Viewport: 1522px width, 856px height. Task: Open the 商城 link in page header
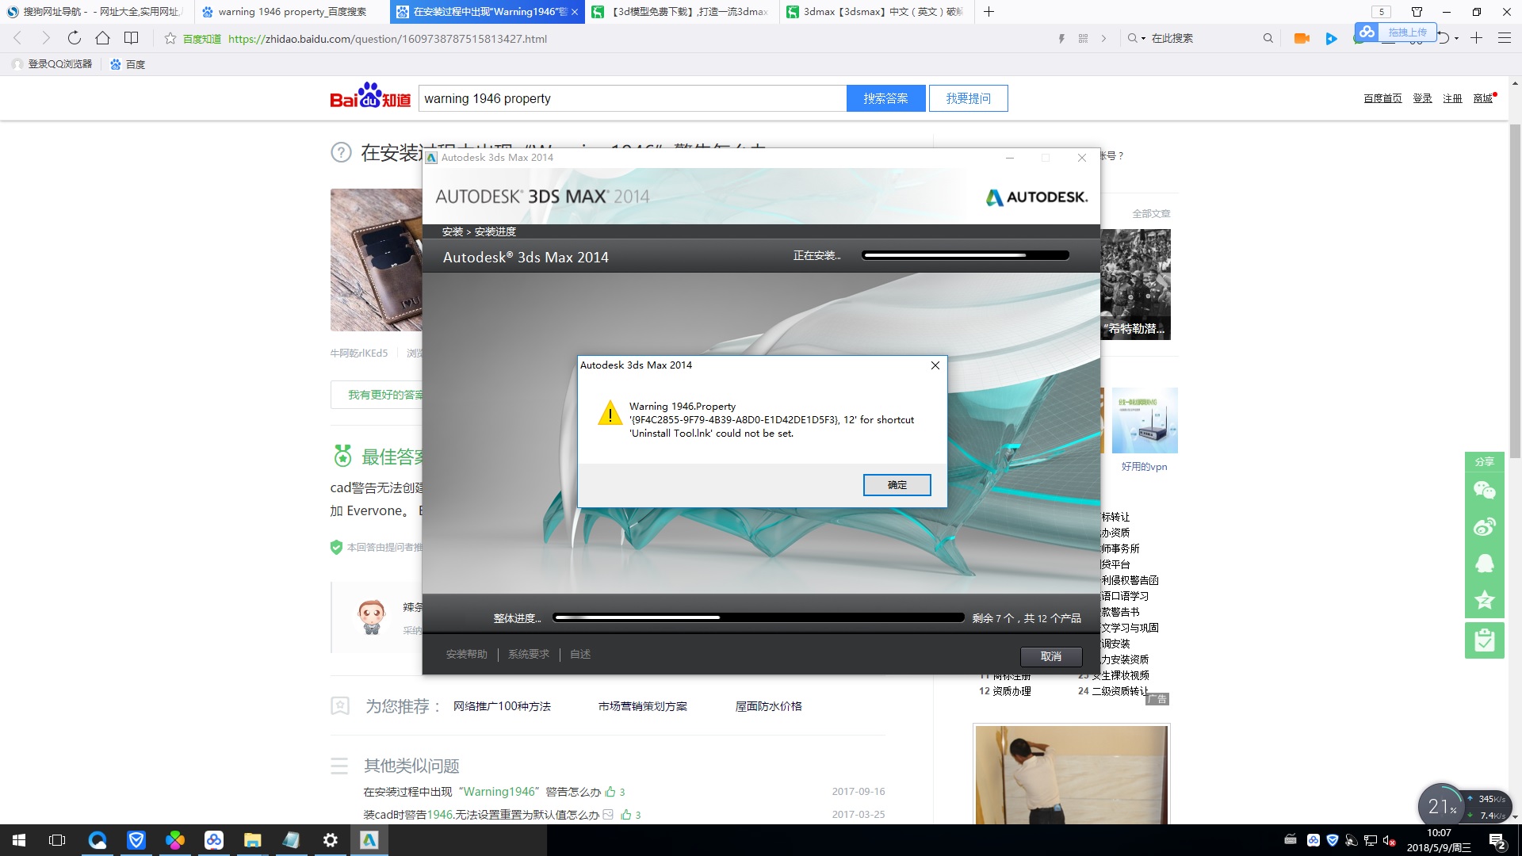[1482, 98]
